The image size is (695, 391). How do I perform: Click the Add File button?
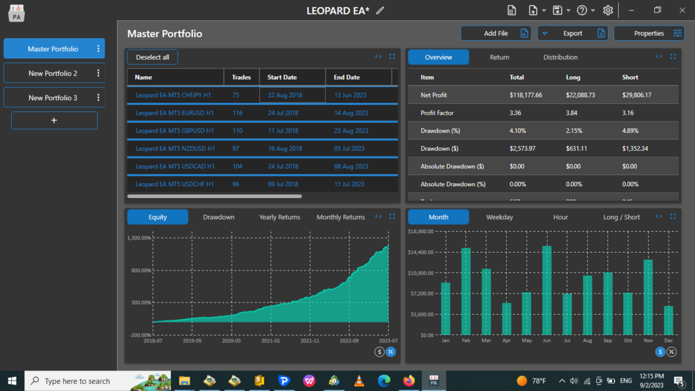tap(496, 33)
